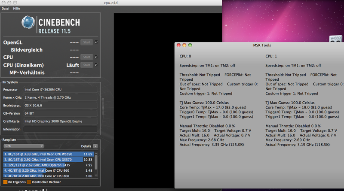Screen dimensions: 344x191
Task: Click Core Temp 83.0 guess text
Action: pyautogui.click(x=213, y=107)
